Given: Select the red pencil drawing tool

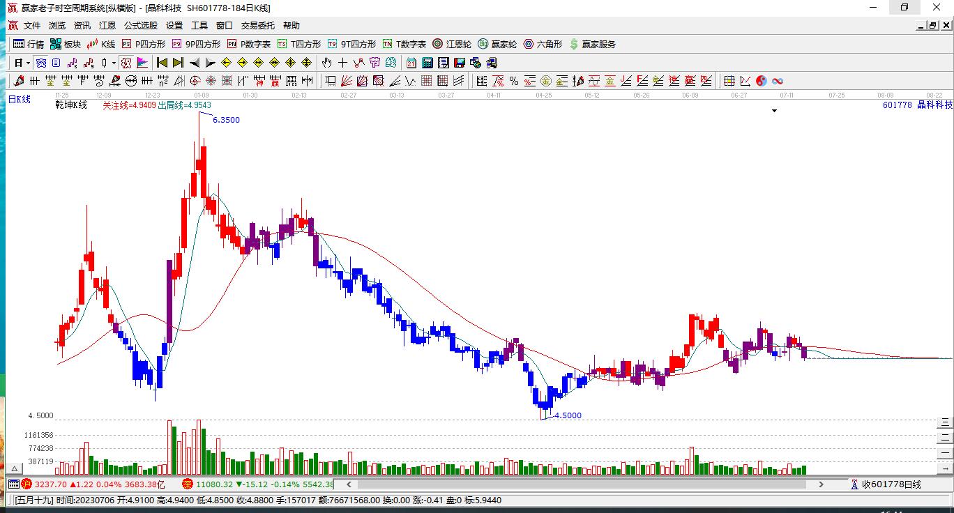Looking at the screenshot, I should [x=20, y=81].
